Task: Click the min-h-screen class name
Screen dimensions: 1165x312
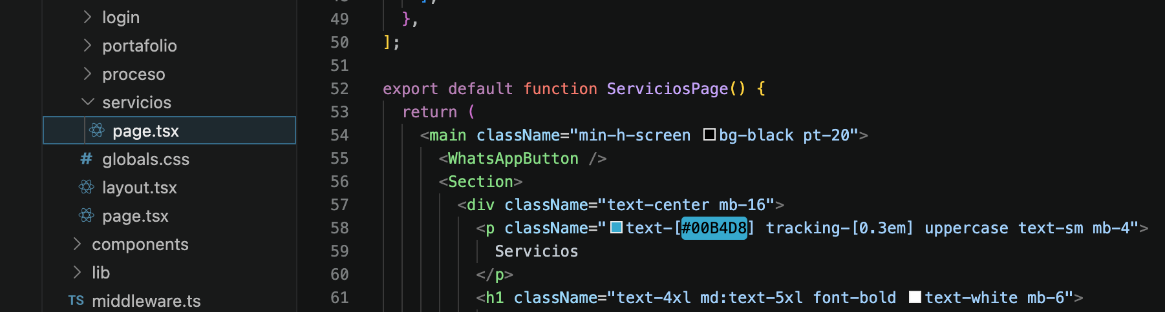Action: [x=634, y=135]
